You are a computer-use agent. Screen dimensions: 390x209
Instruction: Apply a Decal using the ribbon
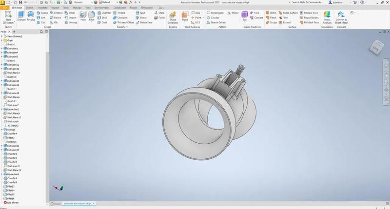click(70, 13)
